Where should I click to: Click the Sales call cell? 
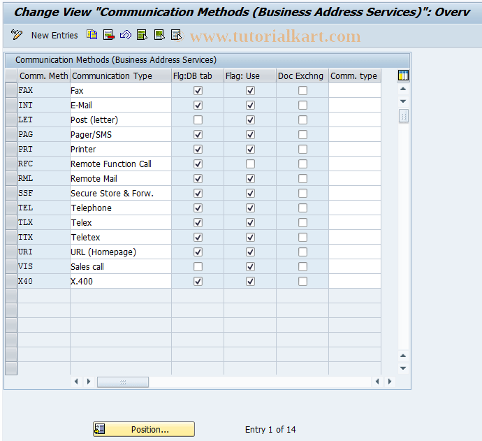(x=121, y=266)
